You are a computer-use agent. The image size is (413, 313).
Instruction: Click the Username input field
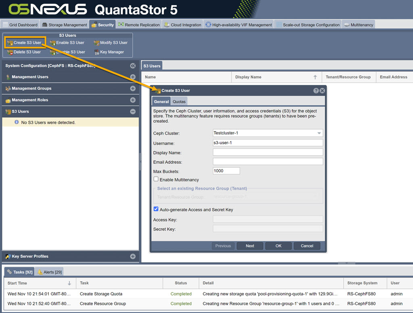point(268,143)
